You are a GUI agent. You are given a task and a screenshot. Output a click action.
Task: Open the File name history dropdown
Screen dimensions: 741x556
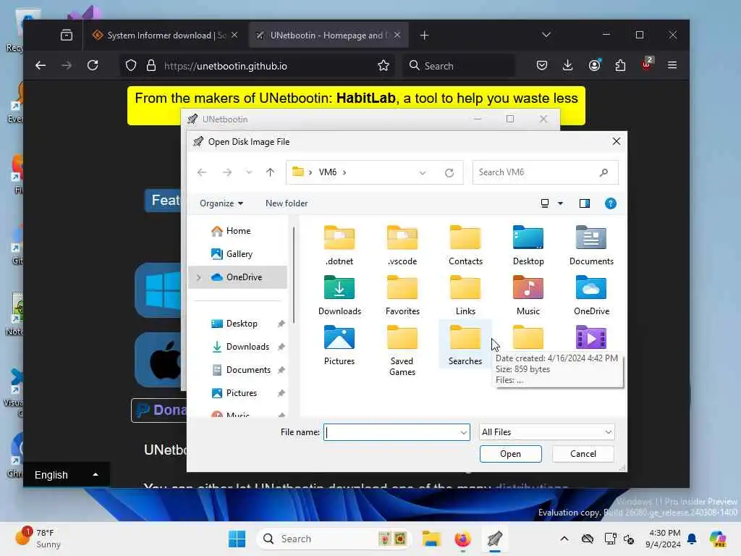point(463,432)
